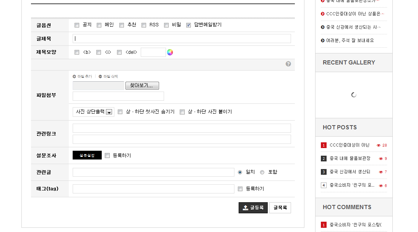Click rank 2 badge in Hot Posts
The image size is (418, 232).
(324, 159)
